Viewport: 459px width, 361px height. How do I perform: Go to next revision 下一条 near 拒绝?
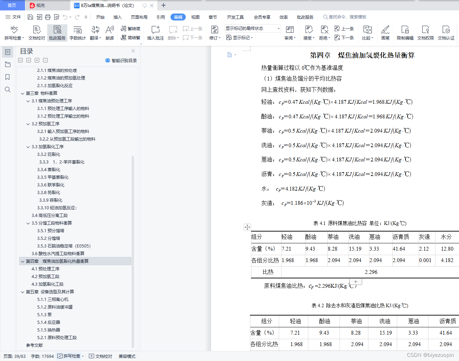pos(344,37)
